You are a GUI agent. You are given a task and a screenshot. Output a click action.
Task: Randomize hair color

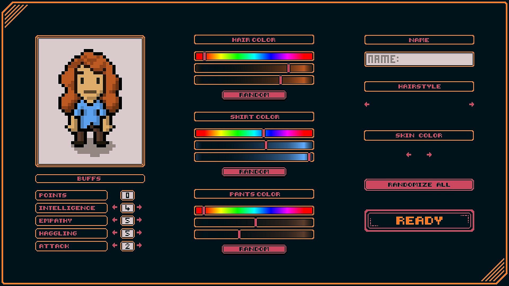pos(254,95)
